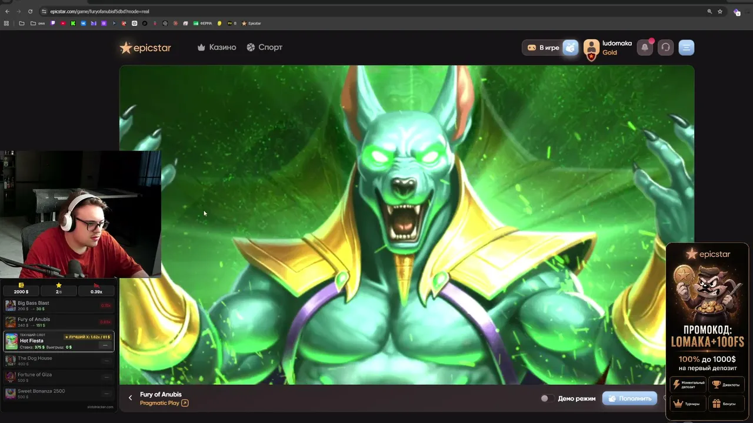Select Fury of Anubis in tracker list
753x423 pixels.
click(59, 322)
